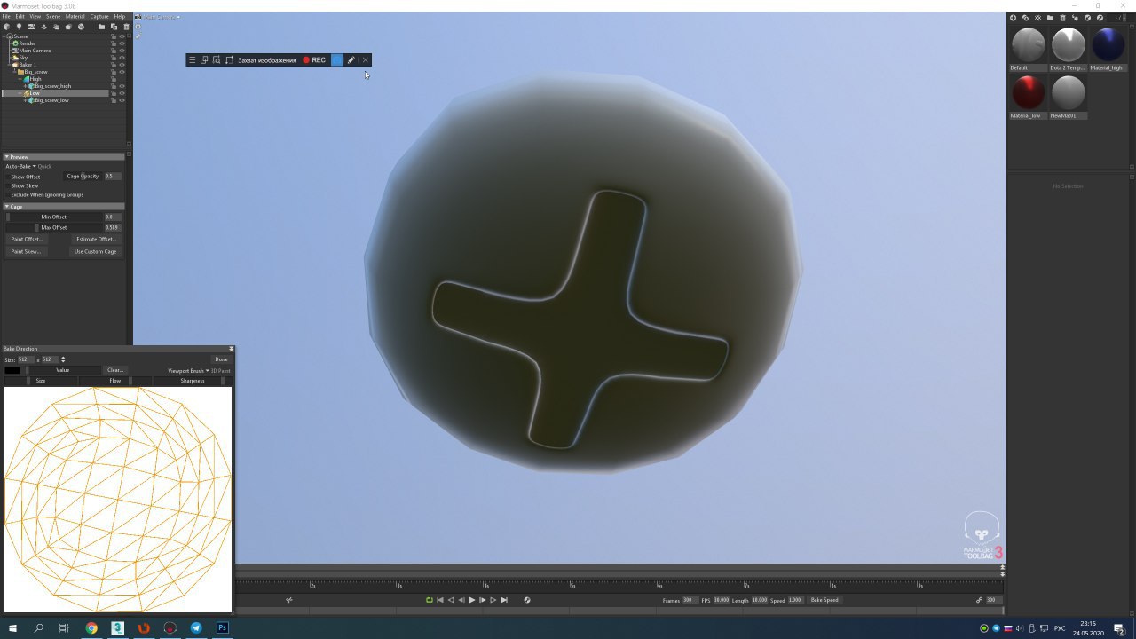1136x639 pixels.
Task: Open the Scene menu
Action: (x=53, y=16)
